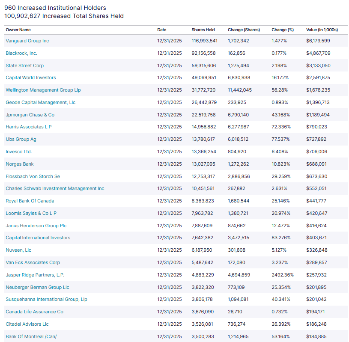
Task: Open Loomis Sayles & Co L P link
Action: 31,214
